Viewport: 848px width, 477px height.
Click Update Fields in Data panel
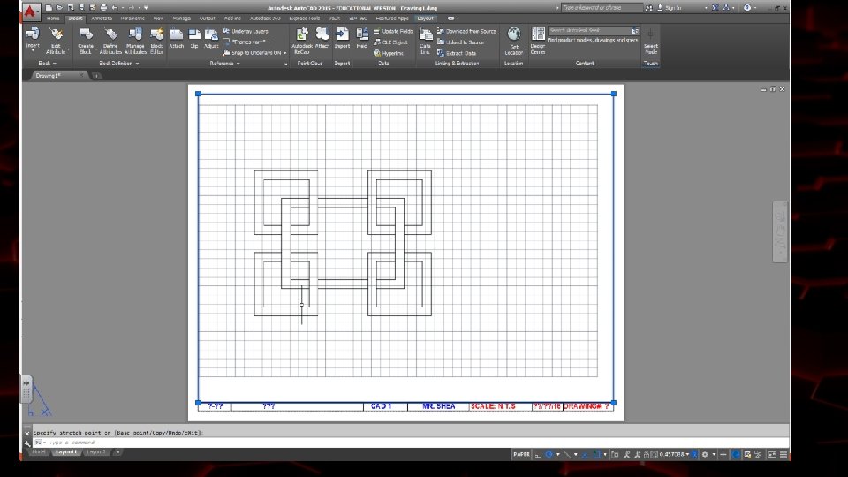pos(392,32)
